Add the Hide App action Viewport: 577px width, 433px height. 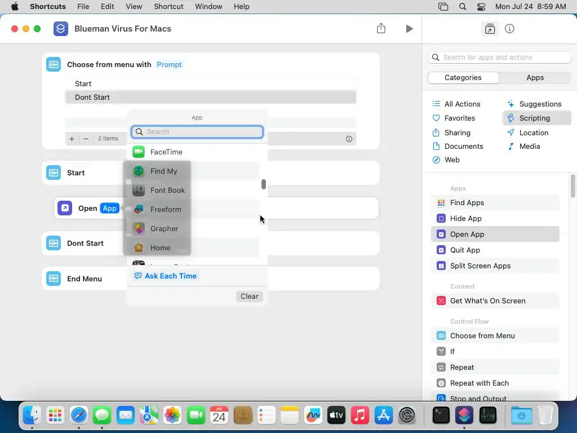495,218
